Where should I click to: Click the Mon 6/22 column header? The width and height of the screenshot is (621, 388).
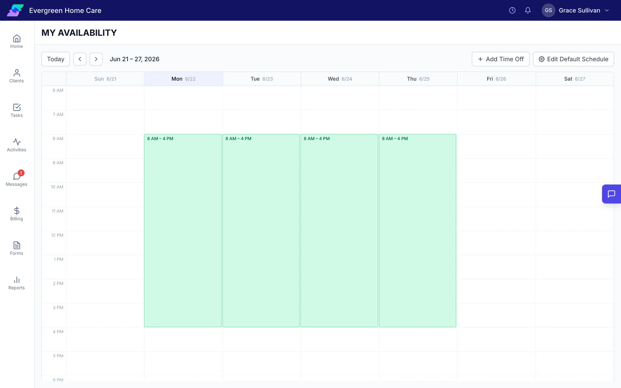point(184,79)
